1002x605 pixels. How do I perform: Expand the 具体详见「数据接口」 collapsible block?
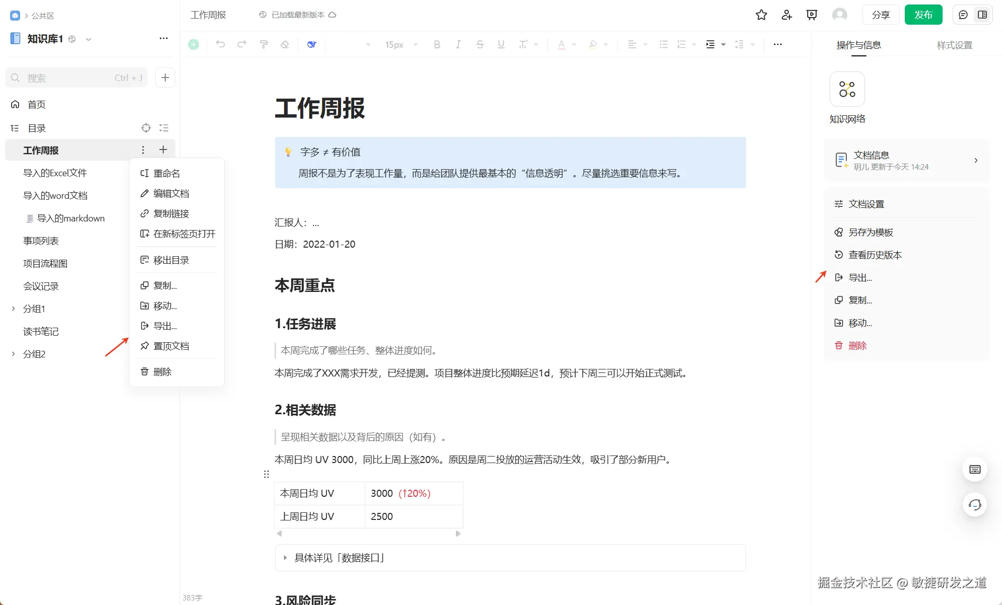click(x=285, y=558)
